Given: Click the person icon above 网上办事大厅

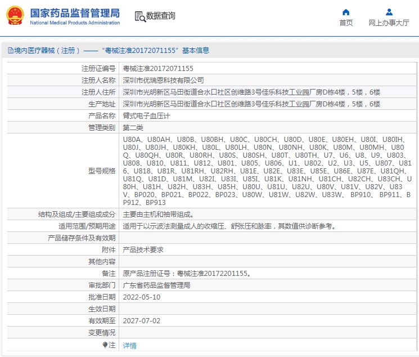Looking at the screenshot, I should pyautogui.click(x=389, y=12).
